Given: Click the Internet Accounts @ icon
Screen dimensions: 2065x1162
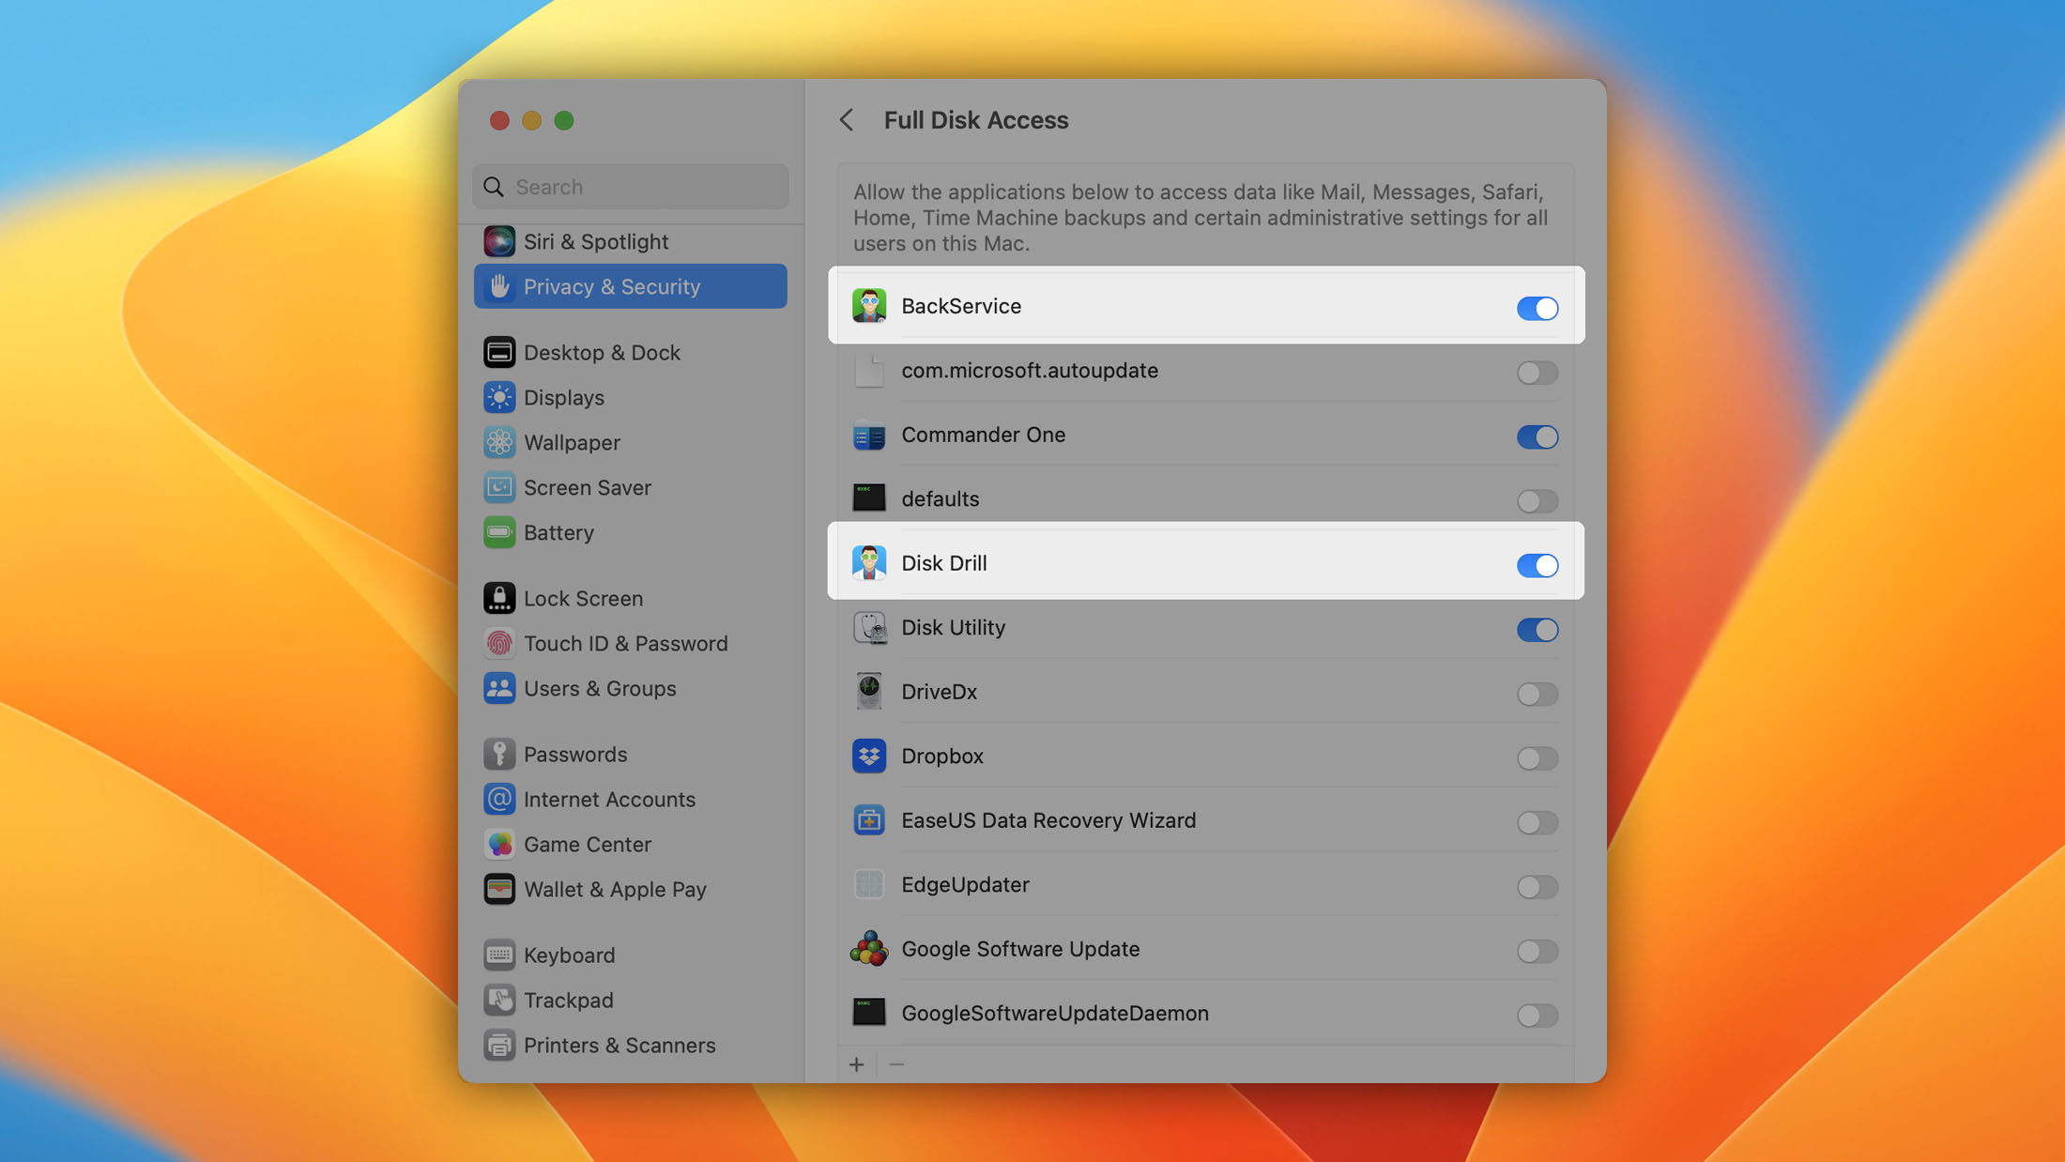Looking at the screenshot, I should coord(498,799).
